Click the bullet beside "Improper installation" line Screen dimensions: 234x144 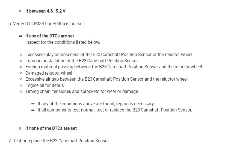click(x=21, y=61)
